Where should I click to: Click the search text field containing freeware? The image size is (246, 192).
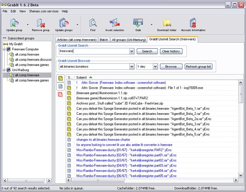click(x=93, y=51)
